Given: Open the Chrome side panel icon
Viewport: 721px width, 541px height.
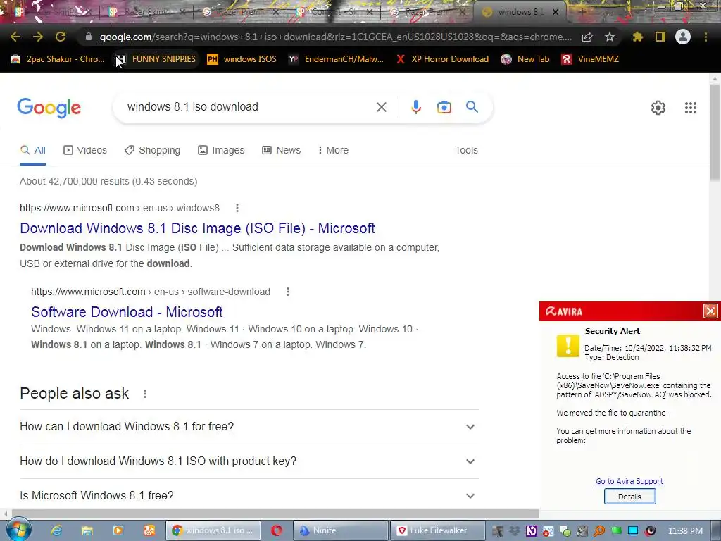Looking at the screenshot, I should click(x=660, y=37).
